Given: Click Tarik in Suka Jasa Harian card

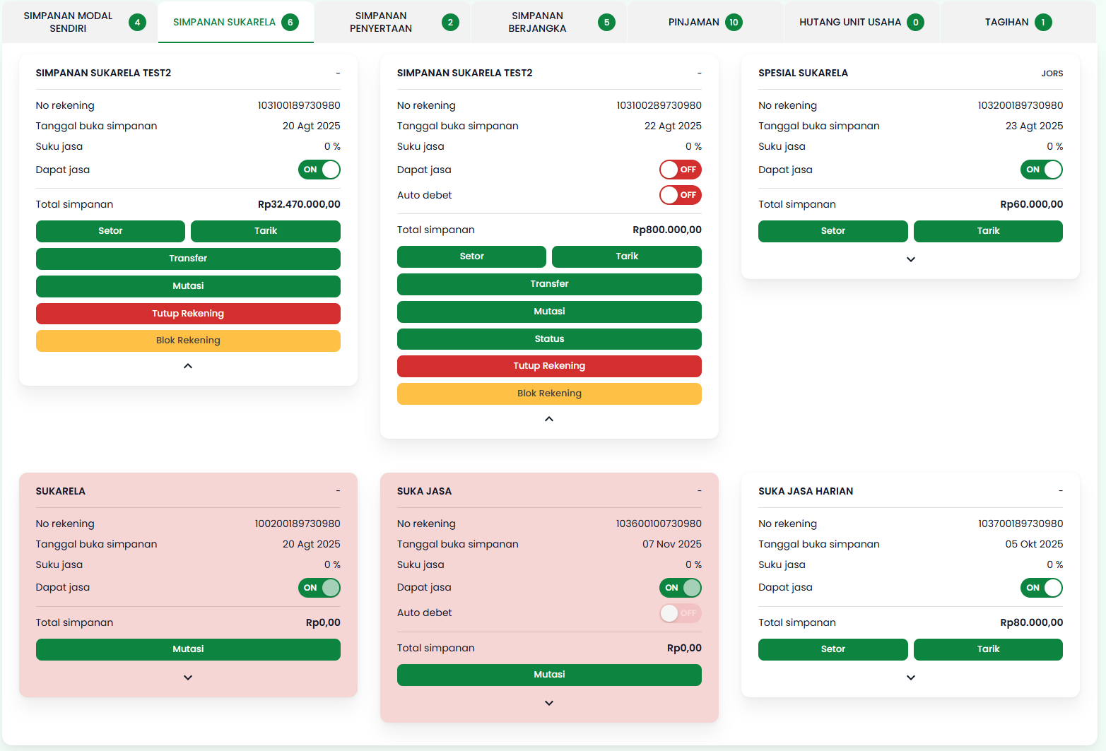Looking at the screenshot, I should (x=988, y=649).
